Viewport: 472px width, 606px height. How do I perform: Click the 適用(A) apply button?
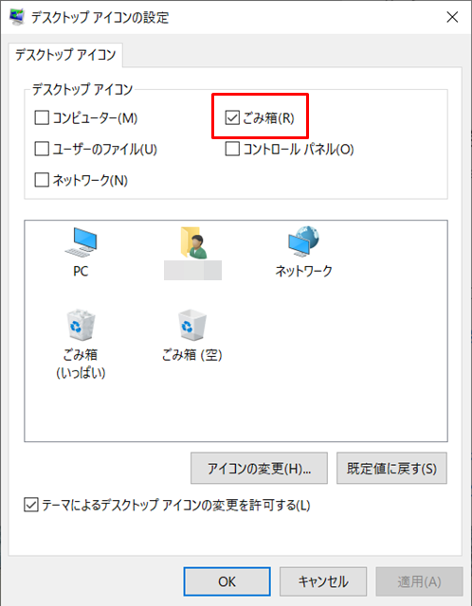(x=419, y=581)
